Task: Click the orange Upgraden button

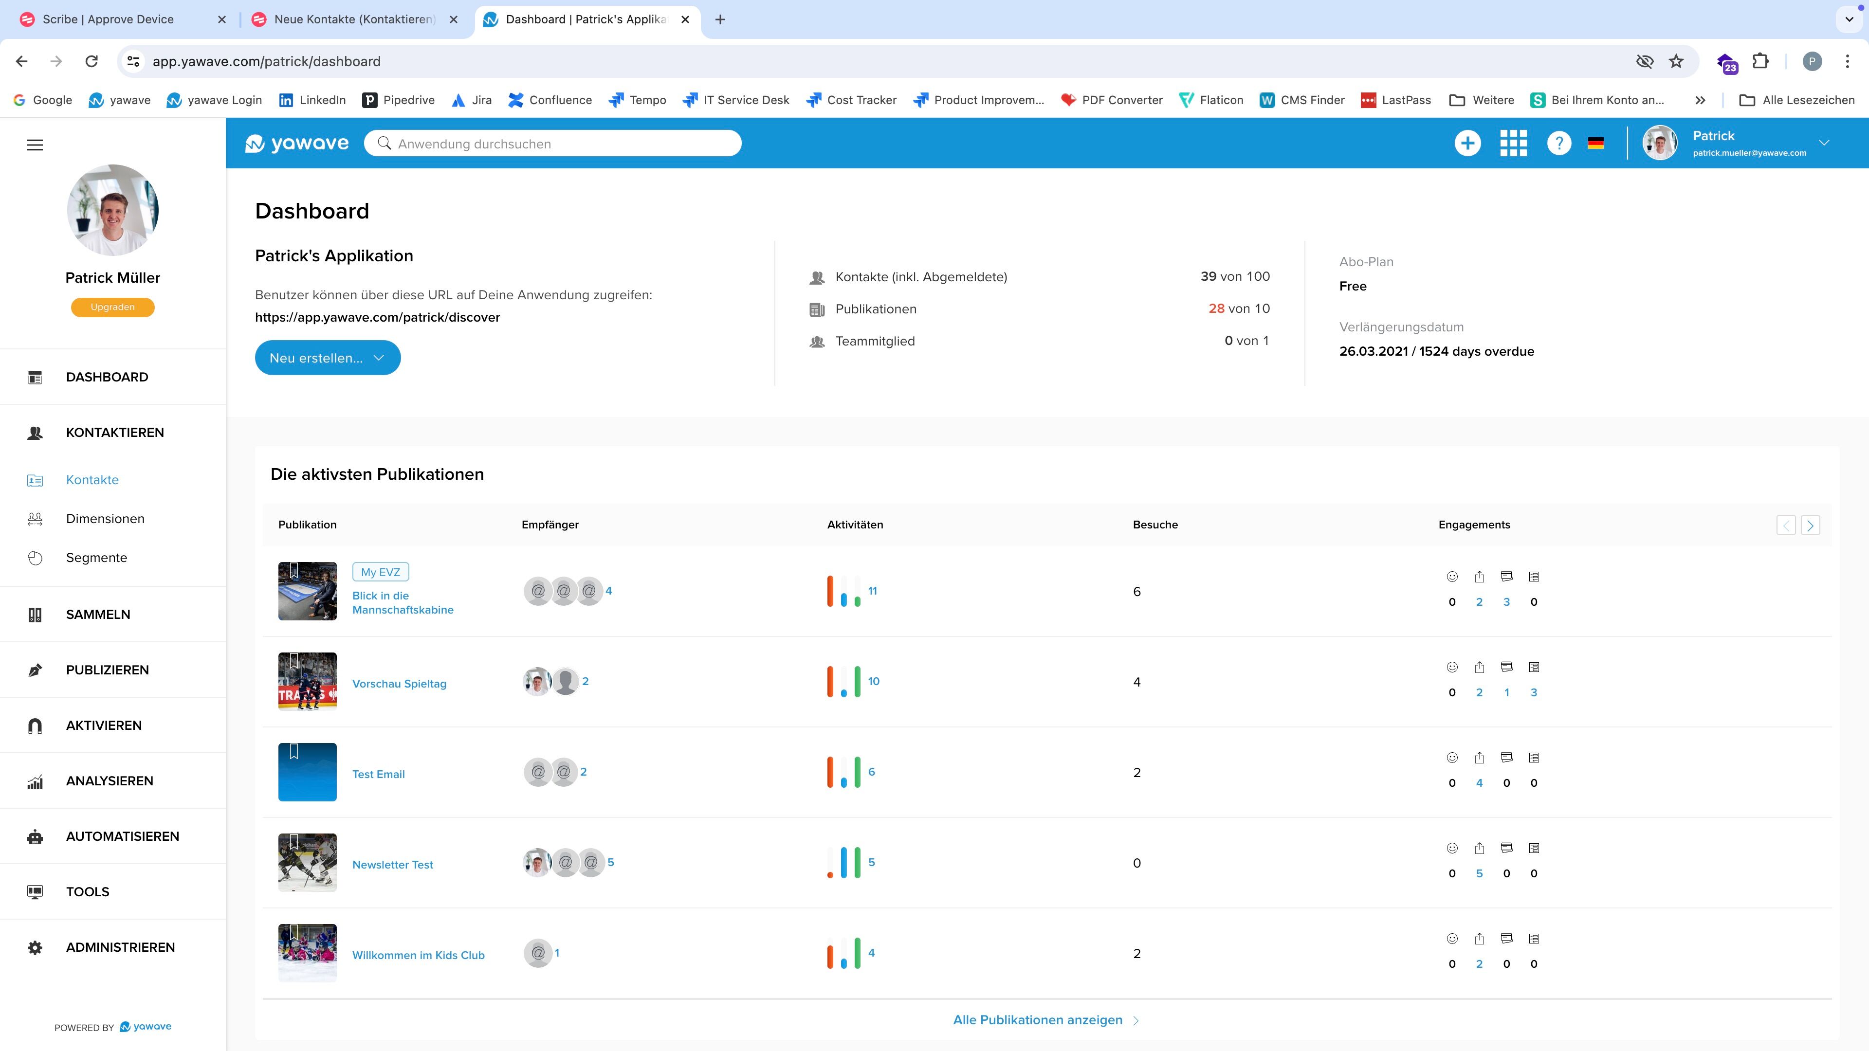Action: [112, 307]
